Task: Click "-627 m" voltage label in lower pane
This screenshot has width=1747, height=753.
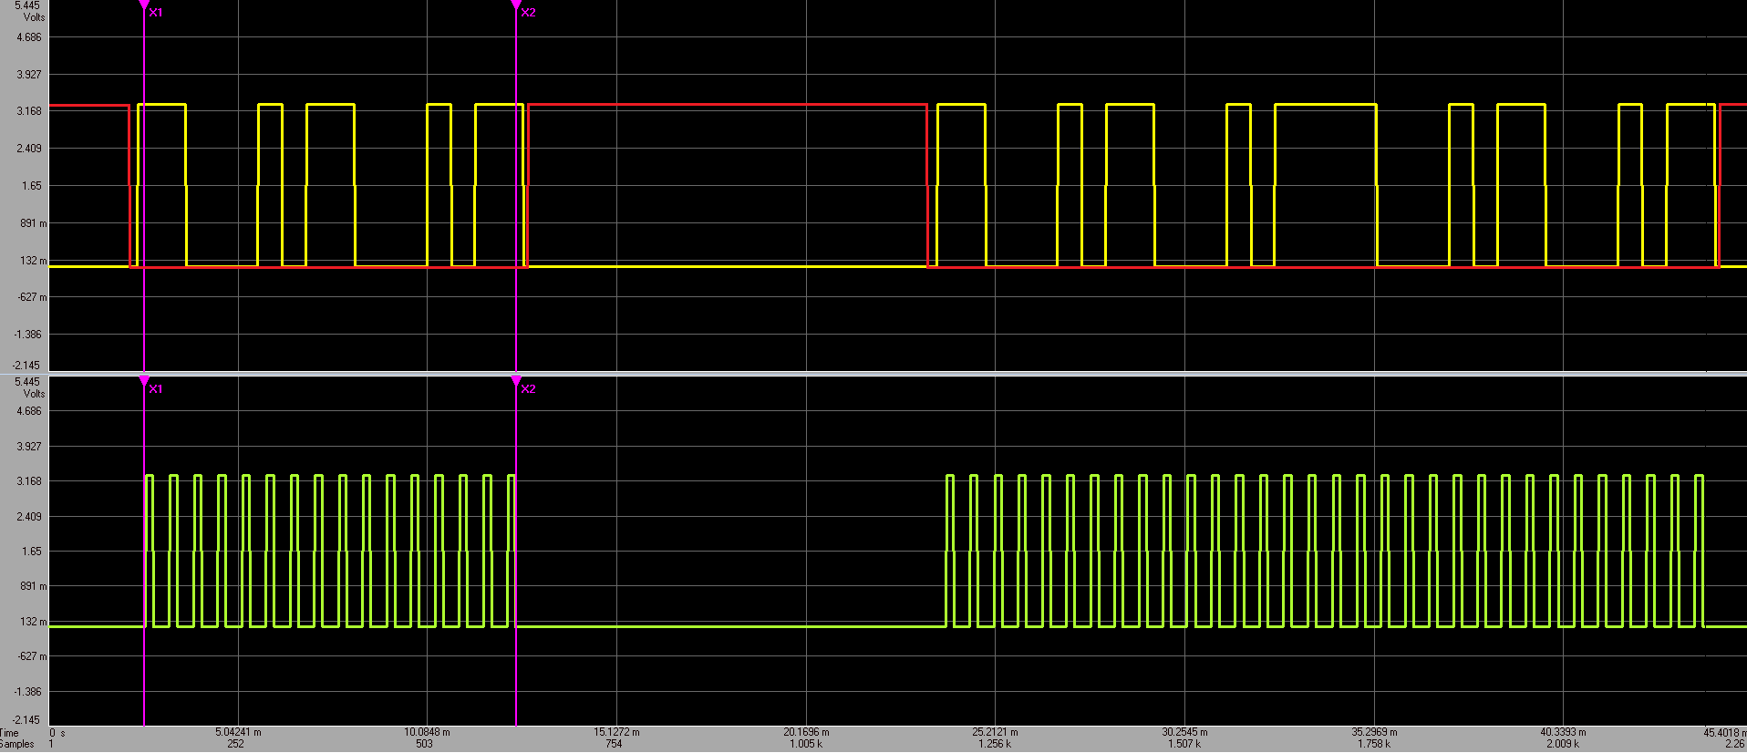Action: (32, 656)
